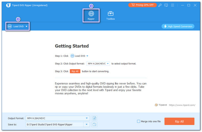Maximize the Tipard DVD Ripper window
Viewport: 202px width, 132px height.
click(x=189, y=5)
